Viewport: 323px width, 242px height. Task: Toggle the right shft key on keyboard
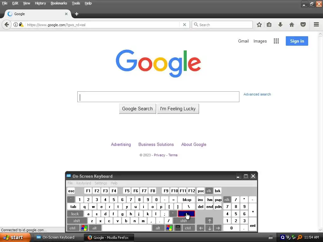[x=184, y=221]
